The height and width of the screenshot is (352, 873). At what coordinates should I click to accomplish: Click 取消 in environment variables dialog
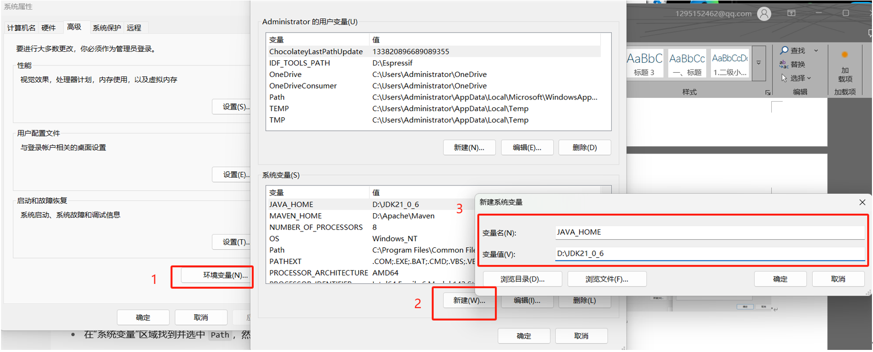(581, 336)
